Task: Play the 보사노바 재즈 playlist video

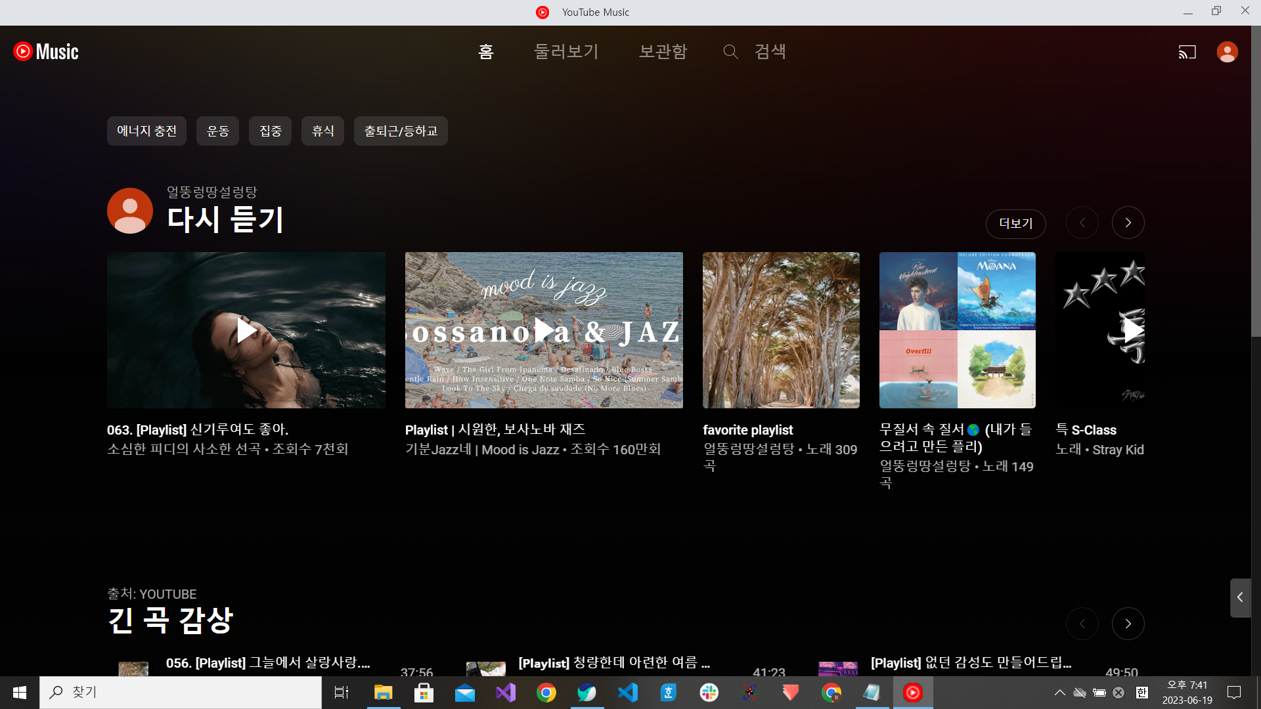Action: click(544, 330)
